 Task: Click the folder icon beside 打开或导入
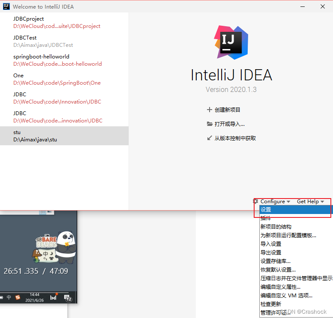coord(210,124)
